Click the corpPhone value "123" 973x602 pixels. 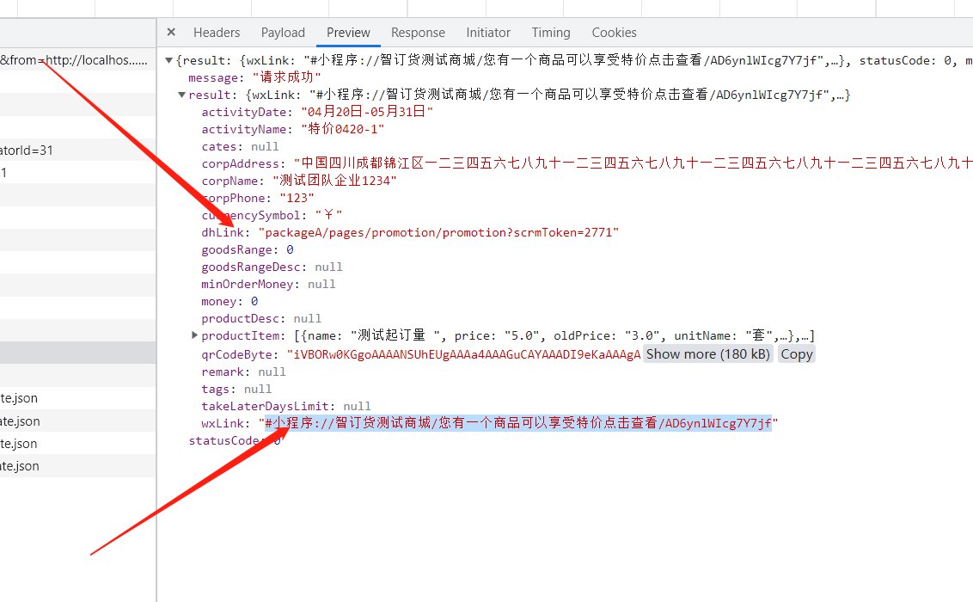(x=297, y=198)
